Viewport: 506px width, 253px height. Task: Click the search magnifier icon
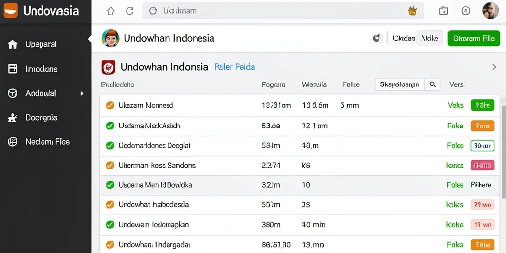click(x=433, y=84)
